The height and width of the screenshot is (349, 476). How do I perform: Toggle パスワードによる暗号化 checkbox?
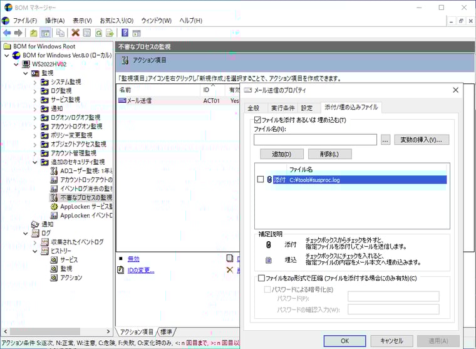[x=267, y=289]
